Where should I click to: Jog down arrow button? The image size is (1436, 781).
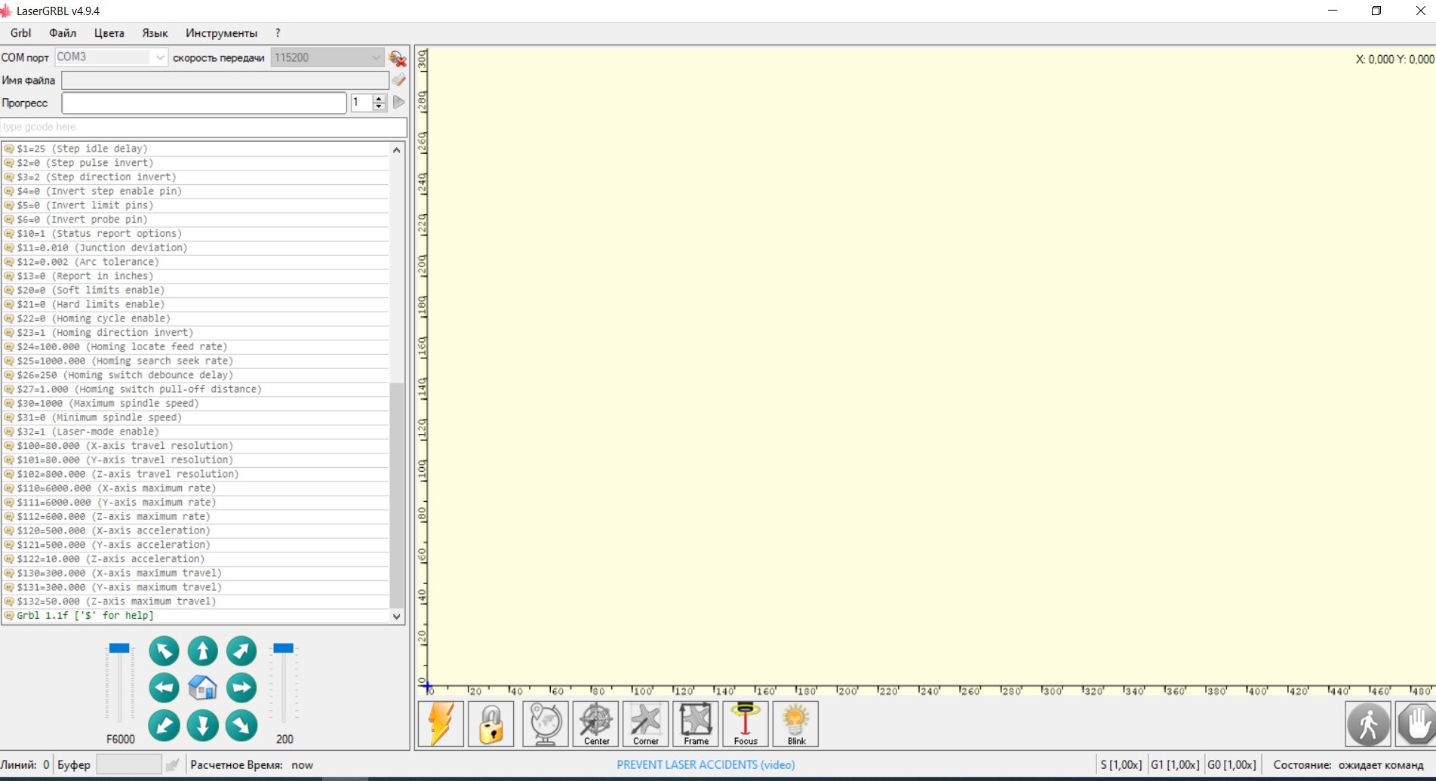tap(202, 726)
